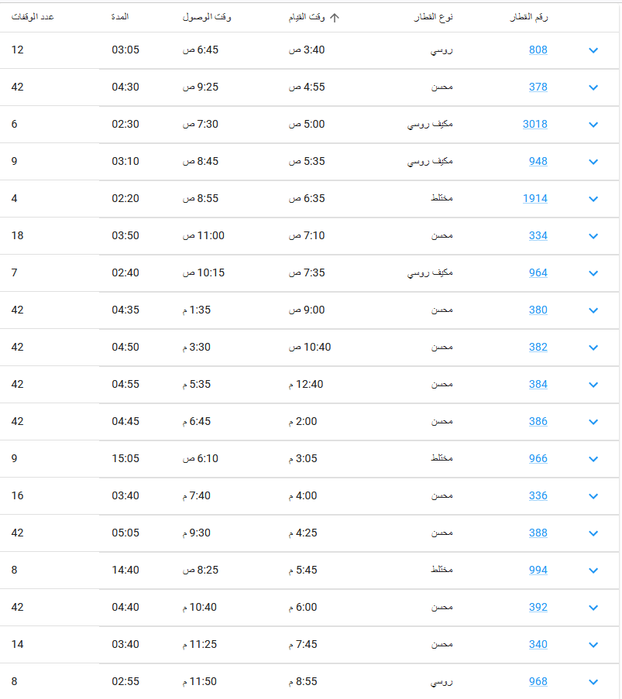Sort by عدد الوقفات column header
This screenshot has height=699, width=622.
tap(33, 17)
